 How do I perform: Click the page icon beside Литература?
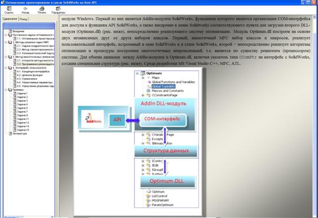tap(10, 134)
